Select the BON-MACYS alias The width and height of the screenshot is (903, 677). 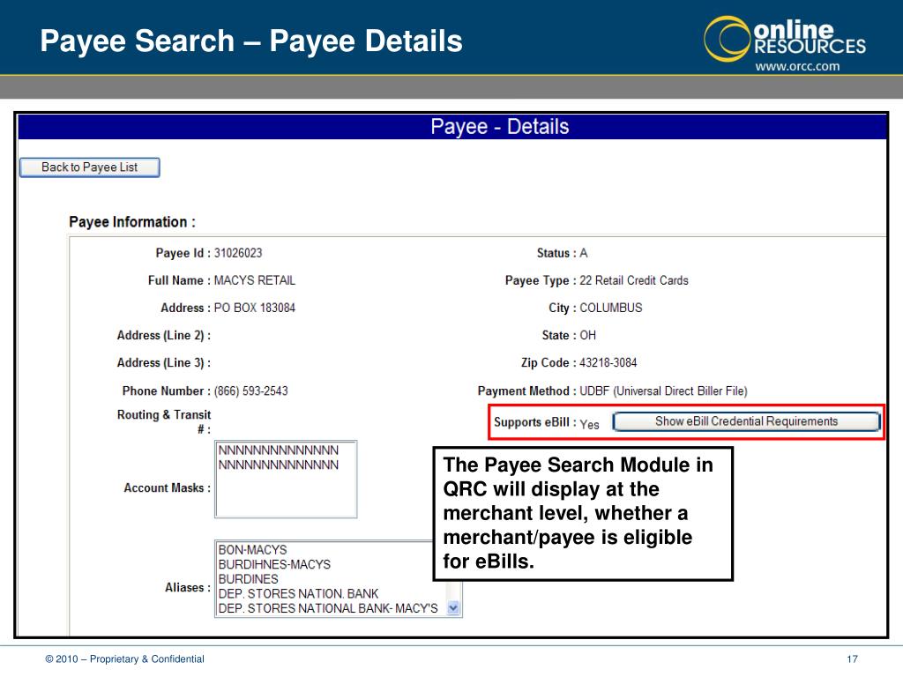click(x=252, y=550)
